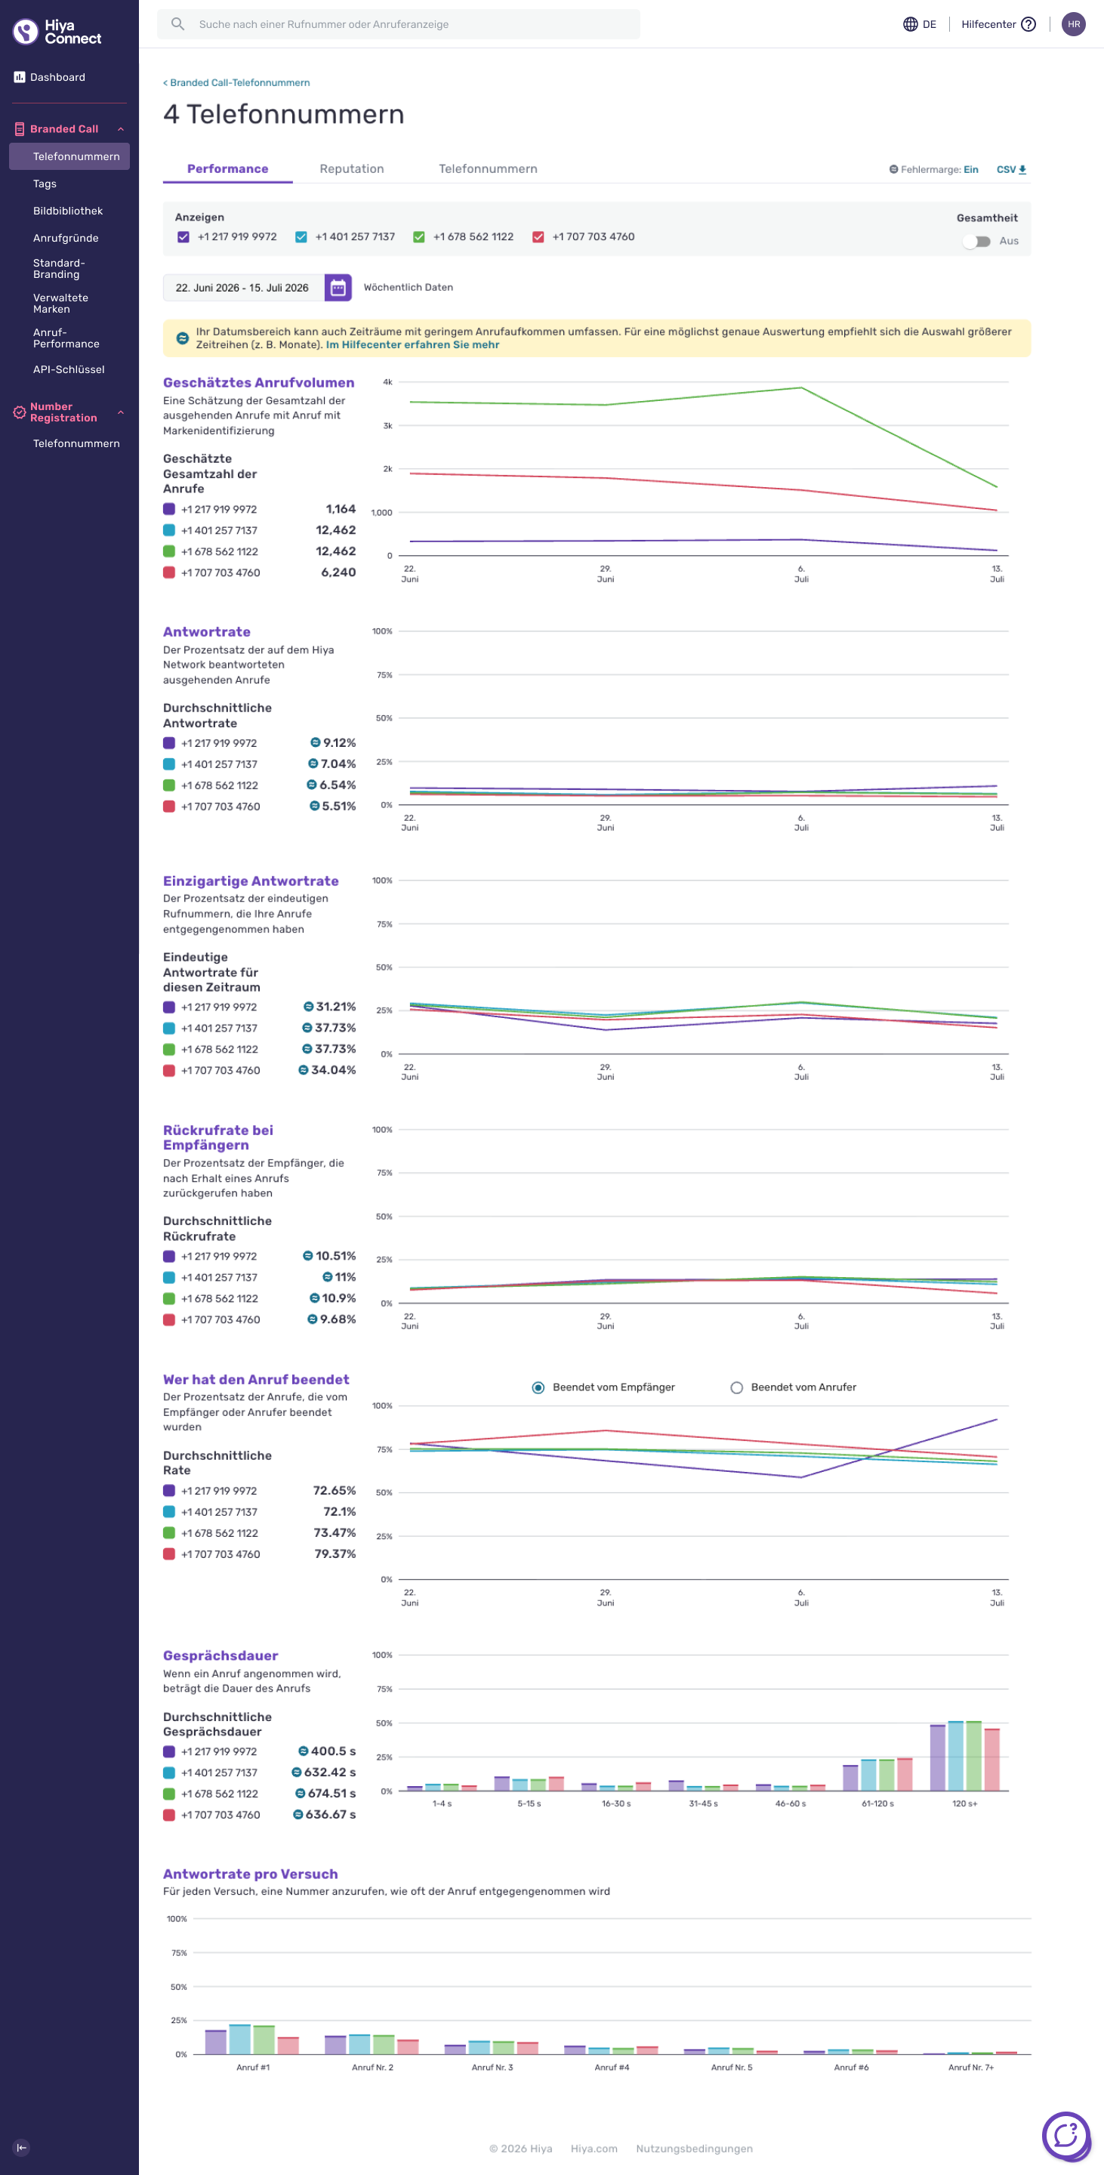
Task: Switch to the Telefonnummern tab
Action: pos(488,169)
